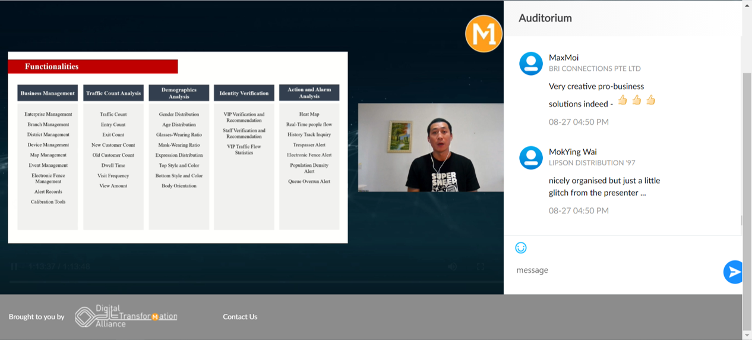The image size is (752, 340).
Task: Open the Contact Us link
Action: pos(240,317)
